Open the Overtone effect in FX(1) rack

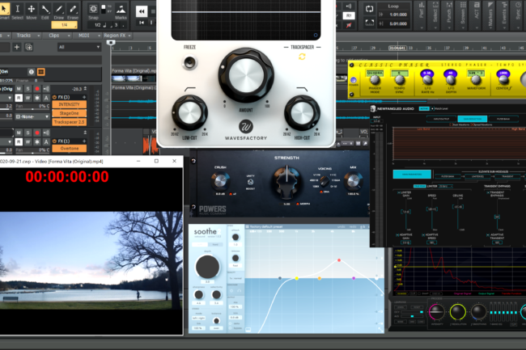pos(69,149)
